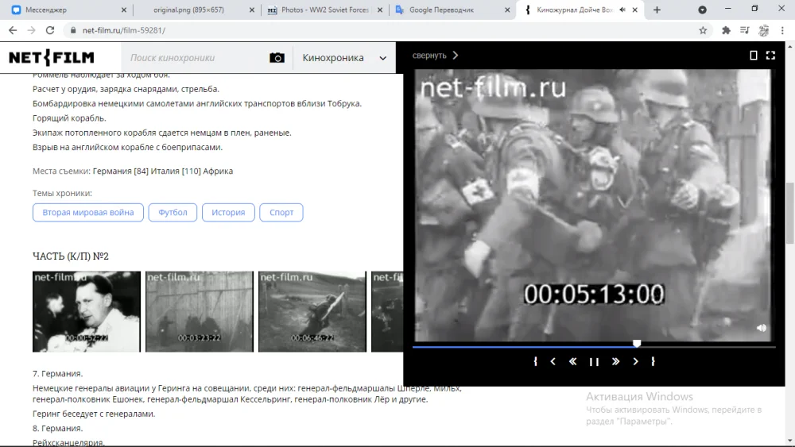Click the page vertical scrollbar thumb
The width and height of the screenshot is (795, 447).
click(x=789, y=213)
